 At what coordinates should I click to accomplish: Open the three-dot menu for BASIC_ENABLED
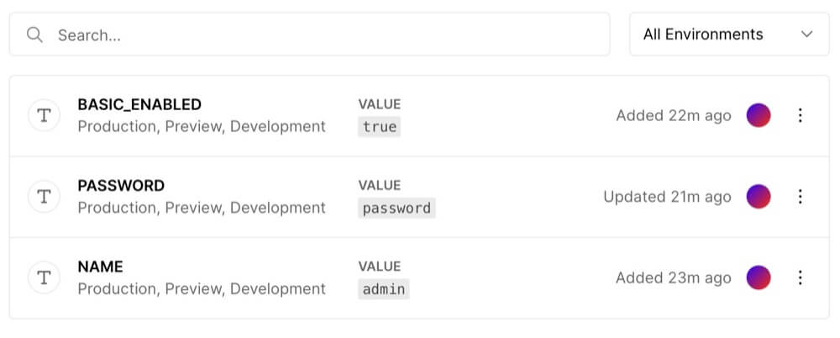[x=800, y=116]
